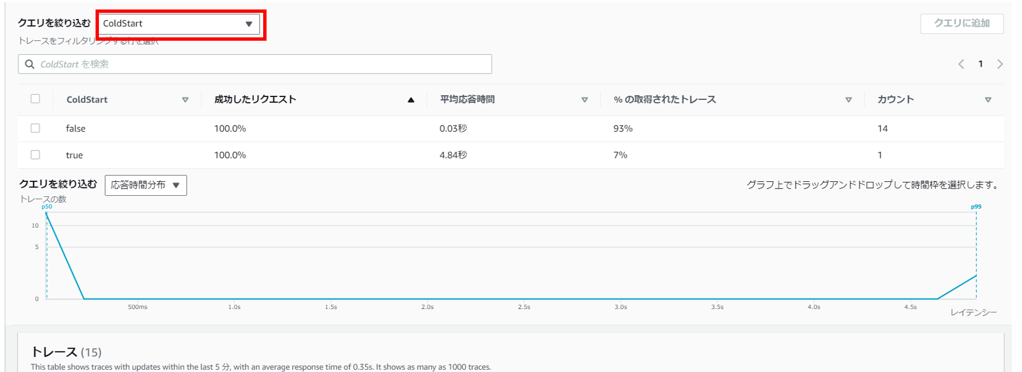Screen dimensions: 1022x372
Task: Check the box for the true row
Action: tap(35, 155)
